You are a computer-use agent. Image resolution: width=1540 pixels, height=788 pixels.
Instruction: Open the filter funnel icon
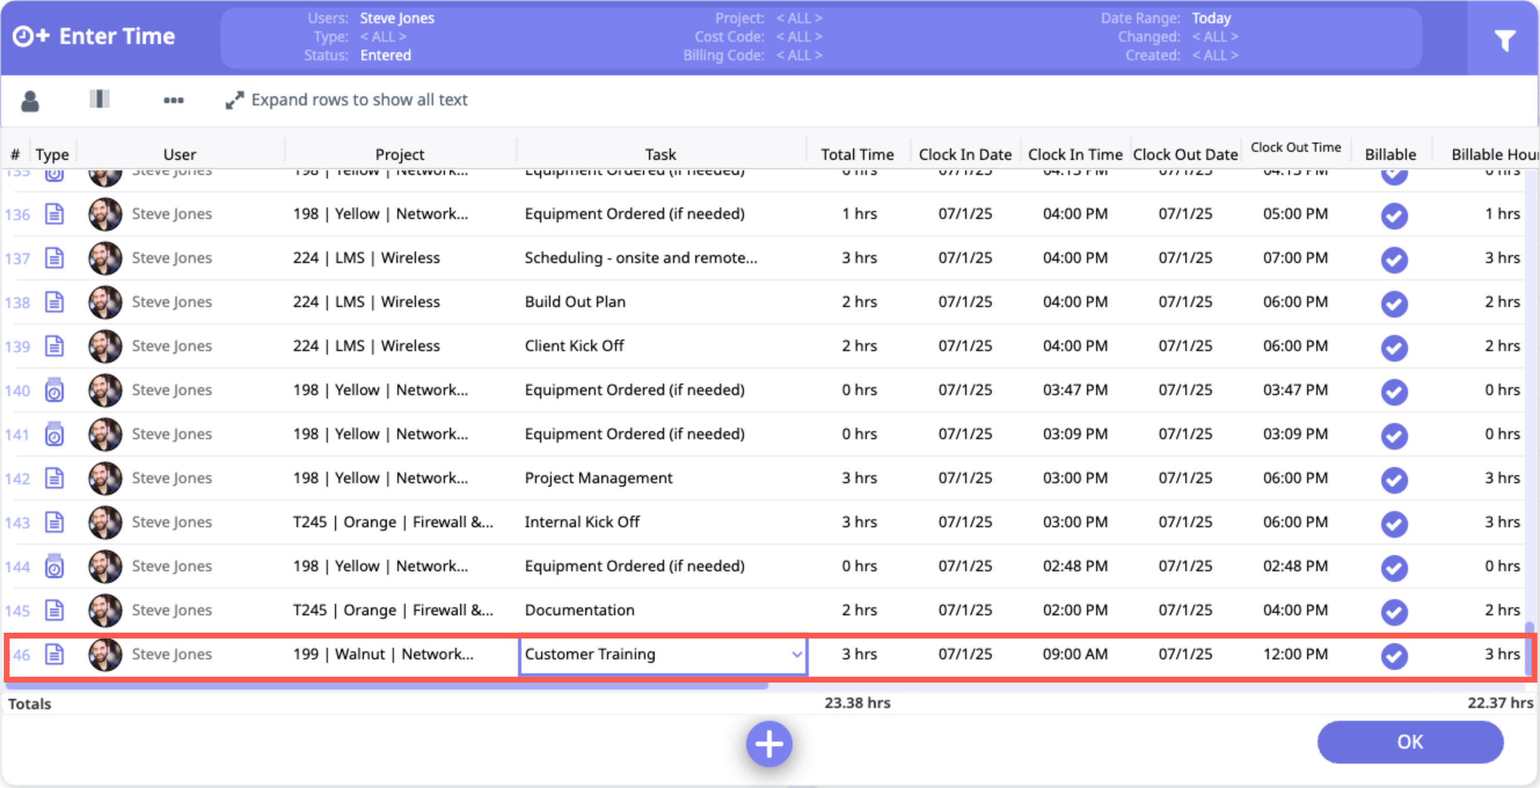(1504, 39)
